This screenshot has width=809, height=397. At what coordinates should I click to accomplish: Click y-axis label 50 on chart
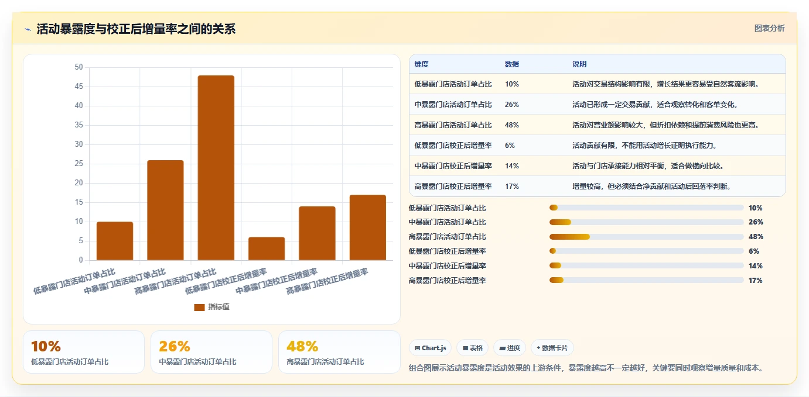[x=79, y=67]
